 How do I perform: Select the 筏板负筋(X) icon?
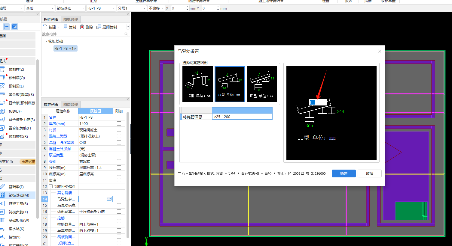click(x=2, y=212)
